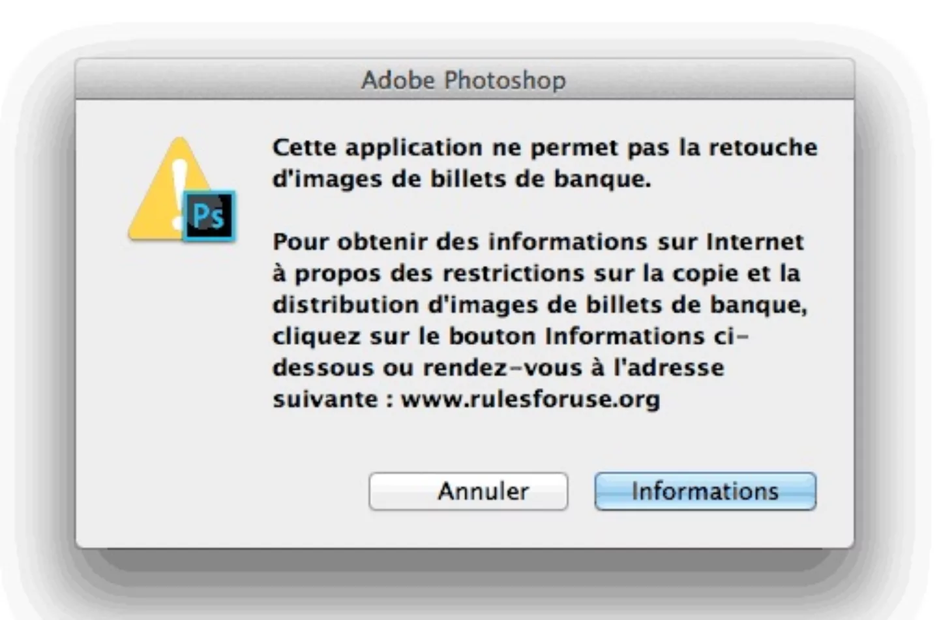Screen dimensions: 939x620
Task: Click the word "retouche" in the message
Action: pos(762,147)
